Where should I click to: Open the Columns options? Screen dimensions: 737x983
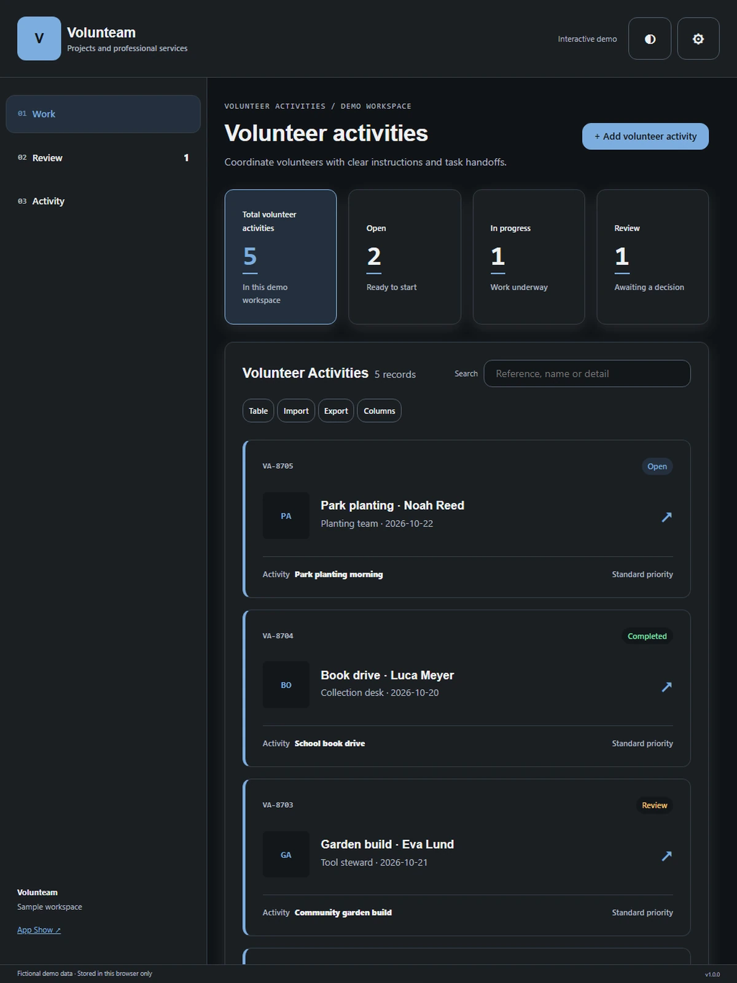(x=380, y=411)
